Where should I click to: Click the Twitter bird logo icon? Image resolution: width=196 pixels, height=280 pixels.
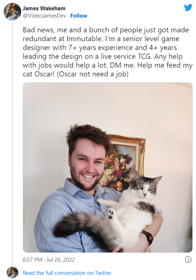[188, 8]
